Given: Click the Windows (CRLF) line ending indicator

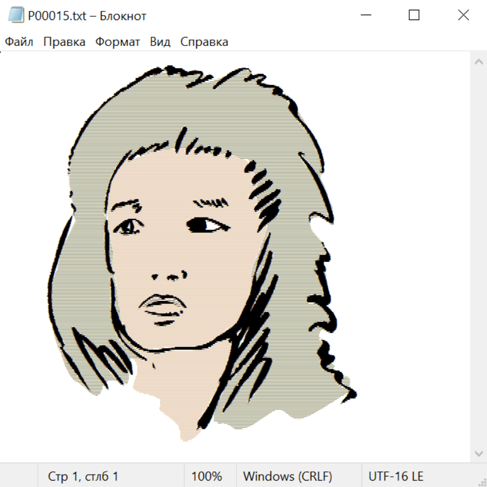Looking at the screenshot, I should [287, 477].
